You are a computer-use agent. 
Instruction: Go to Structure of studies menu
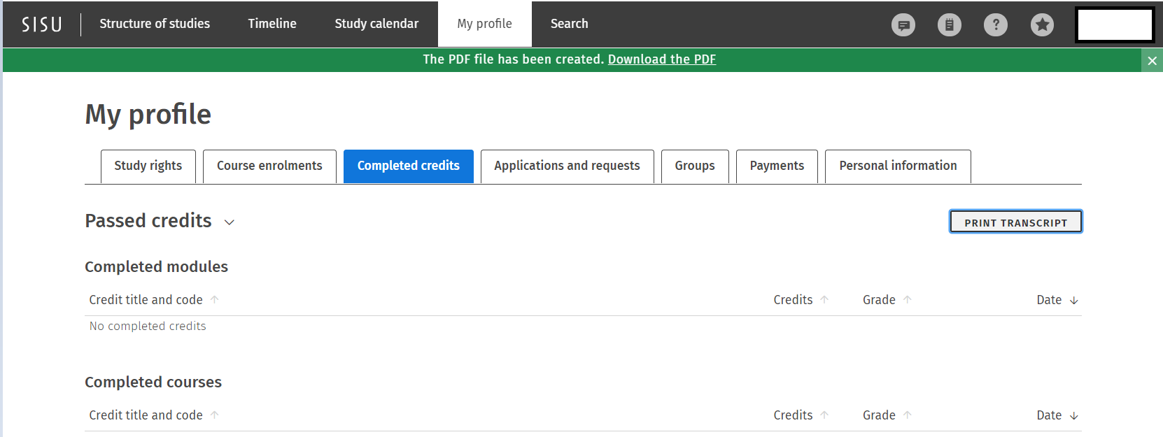click(155, 24)
